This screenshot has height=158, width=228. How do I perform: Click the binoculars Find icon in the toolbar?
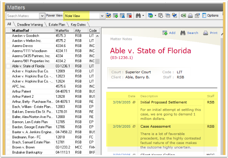[x=138, y=16]
